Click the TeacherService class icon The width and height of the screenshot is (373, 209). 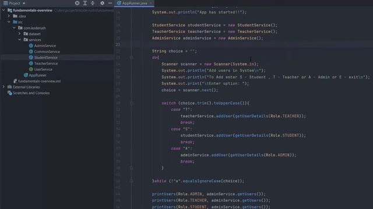[x=31, y=63]
